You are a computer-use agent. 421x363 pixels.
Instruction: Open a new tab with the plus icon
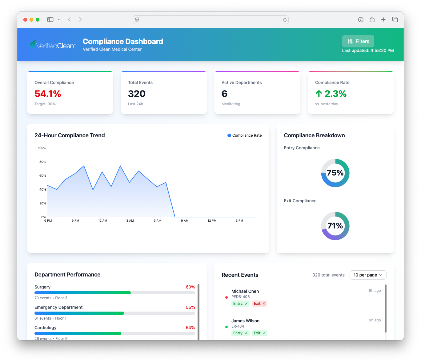[383, 19]
